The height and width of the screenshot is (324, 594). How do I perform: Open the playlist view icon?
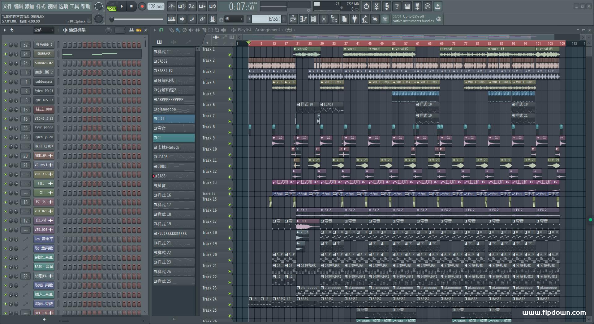pos(293,19)
